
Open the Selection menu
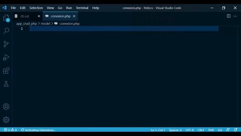[x=36, y=8]
